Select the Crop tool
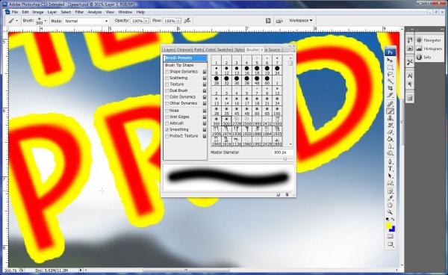Screen dimensions: 448x275 click(391, 88)
